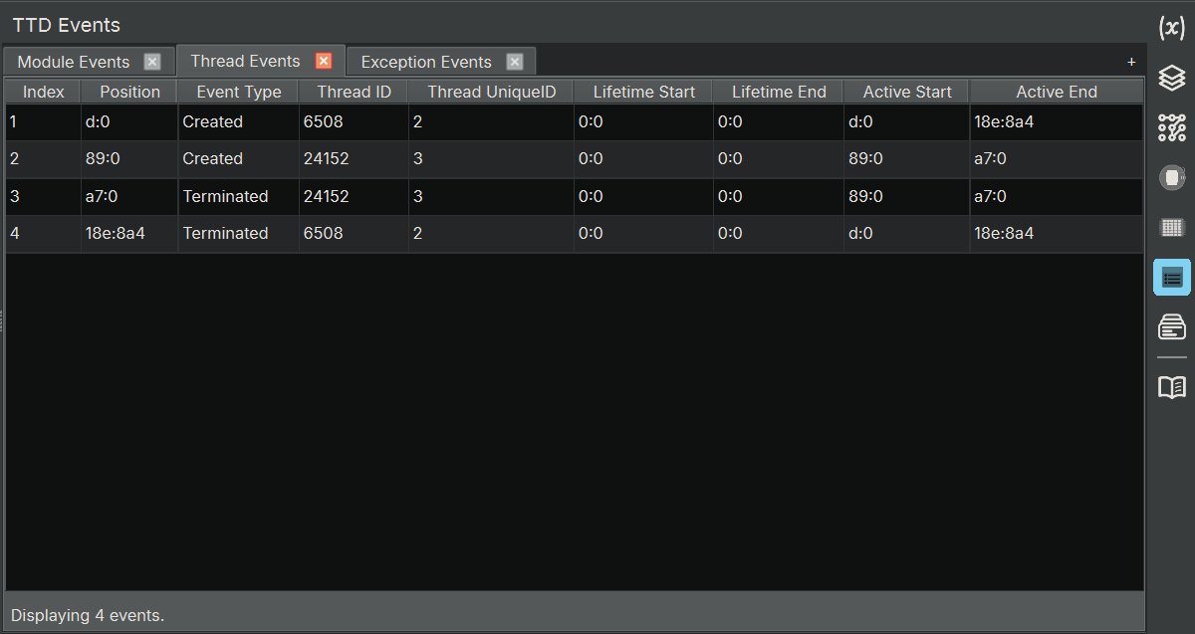Close the Thread Events tab

point(324,61)
